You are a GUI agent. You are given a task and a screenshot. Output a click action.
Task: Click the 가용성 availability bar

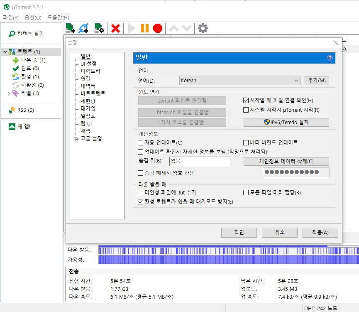(229, 260)
